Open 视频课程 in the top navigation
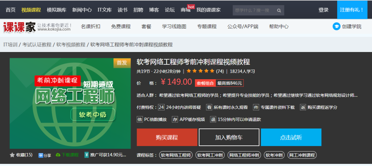372x166 pixels. click(x=31, y=10)
